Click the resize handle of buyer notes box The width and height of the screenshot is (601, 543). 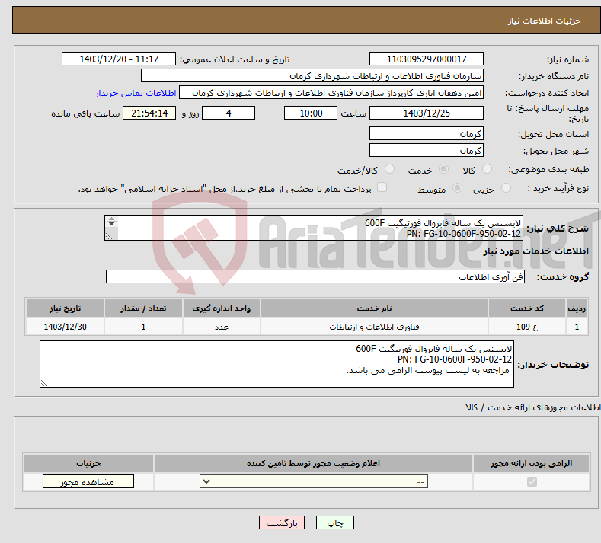click(44, 383)
